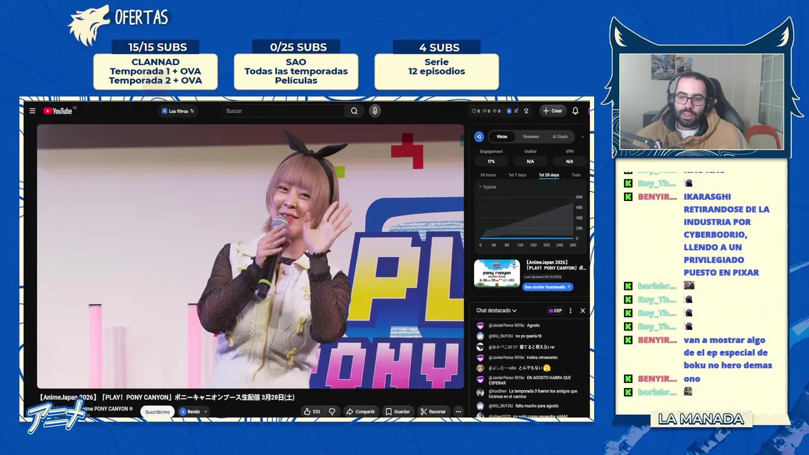Viewport: 809px width, 455px height.
Task: Click the SAO 0/25 SUBS offer card
Action: point(296,64)
